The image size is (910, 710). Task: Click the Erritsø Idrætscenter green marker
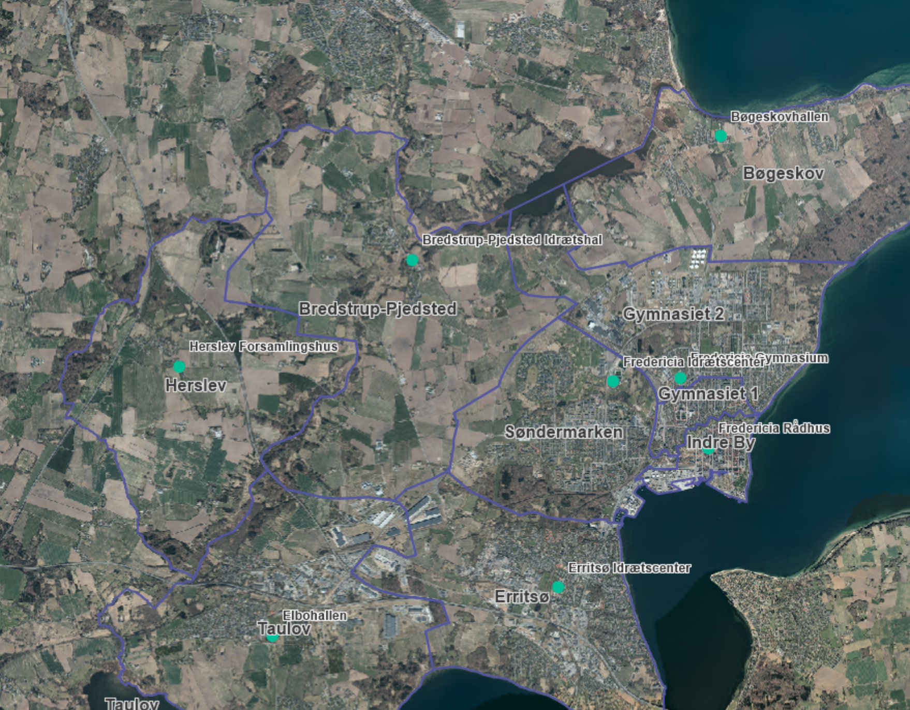pos(558,587)
